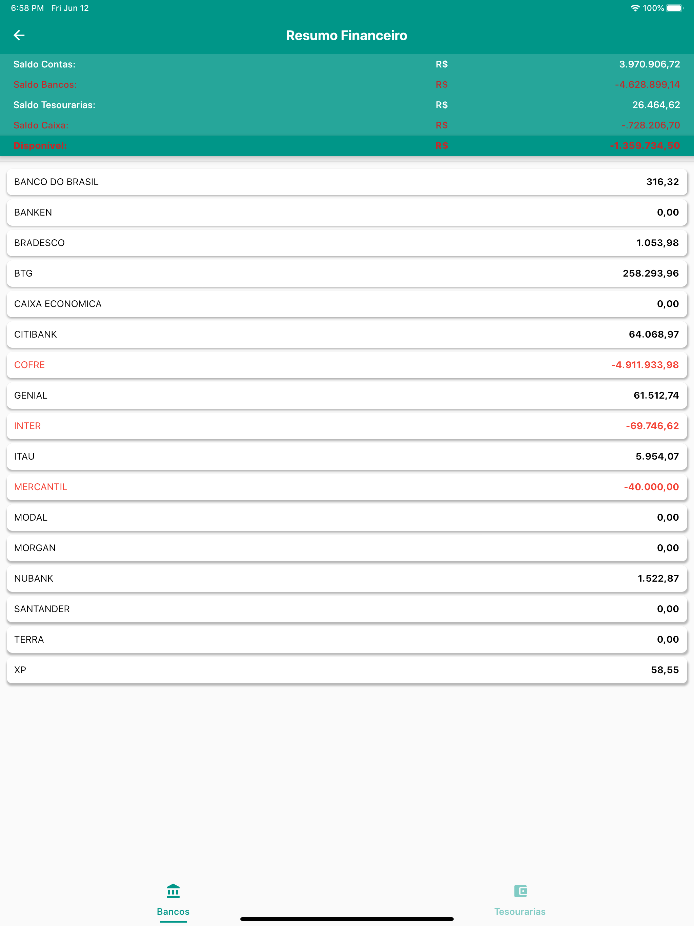Open the NUBANK bank name
694x926 pixels.
coord(34,579)
